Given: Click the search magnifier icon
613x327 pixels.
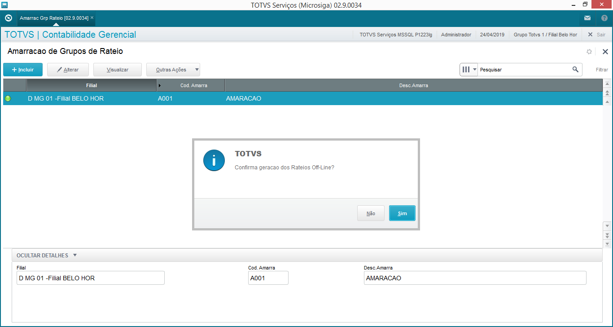Looking at the screenshot, I should [575, 70].
